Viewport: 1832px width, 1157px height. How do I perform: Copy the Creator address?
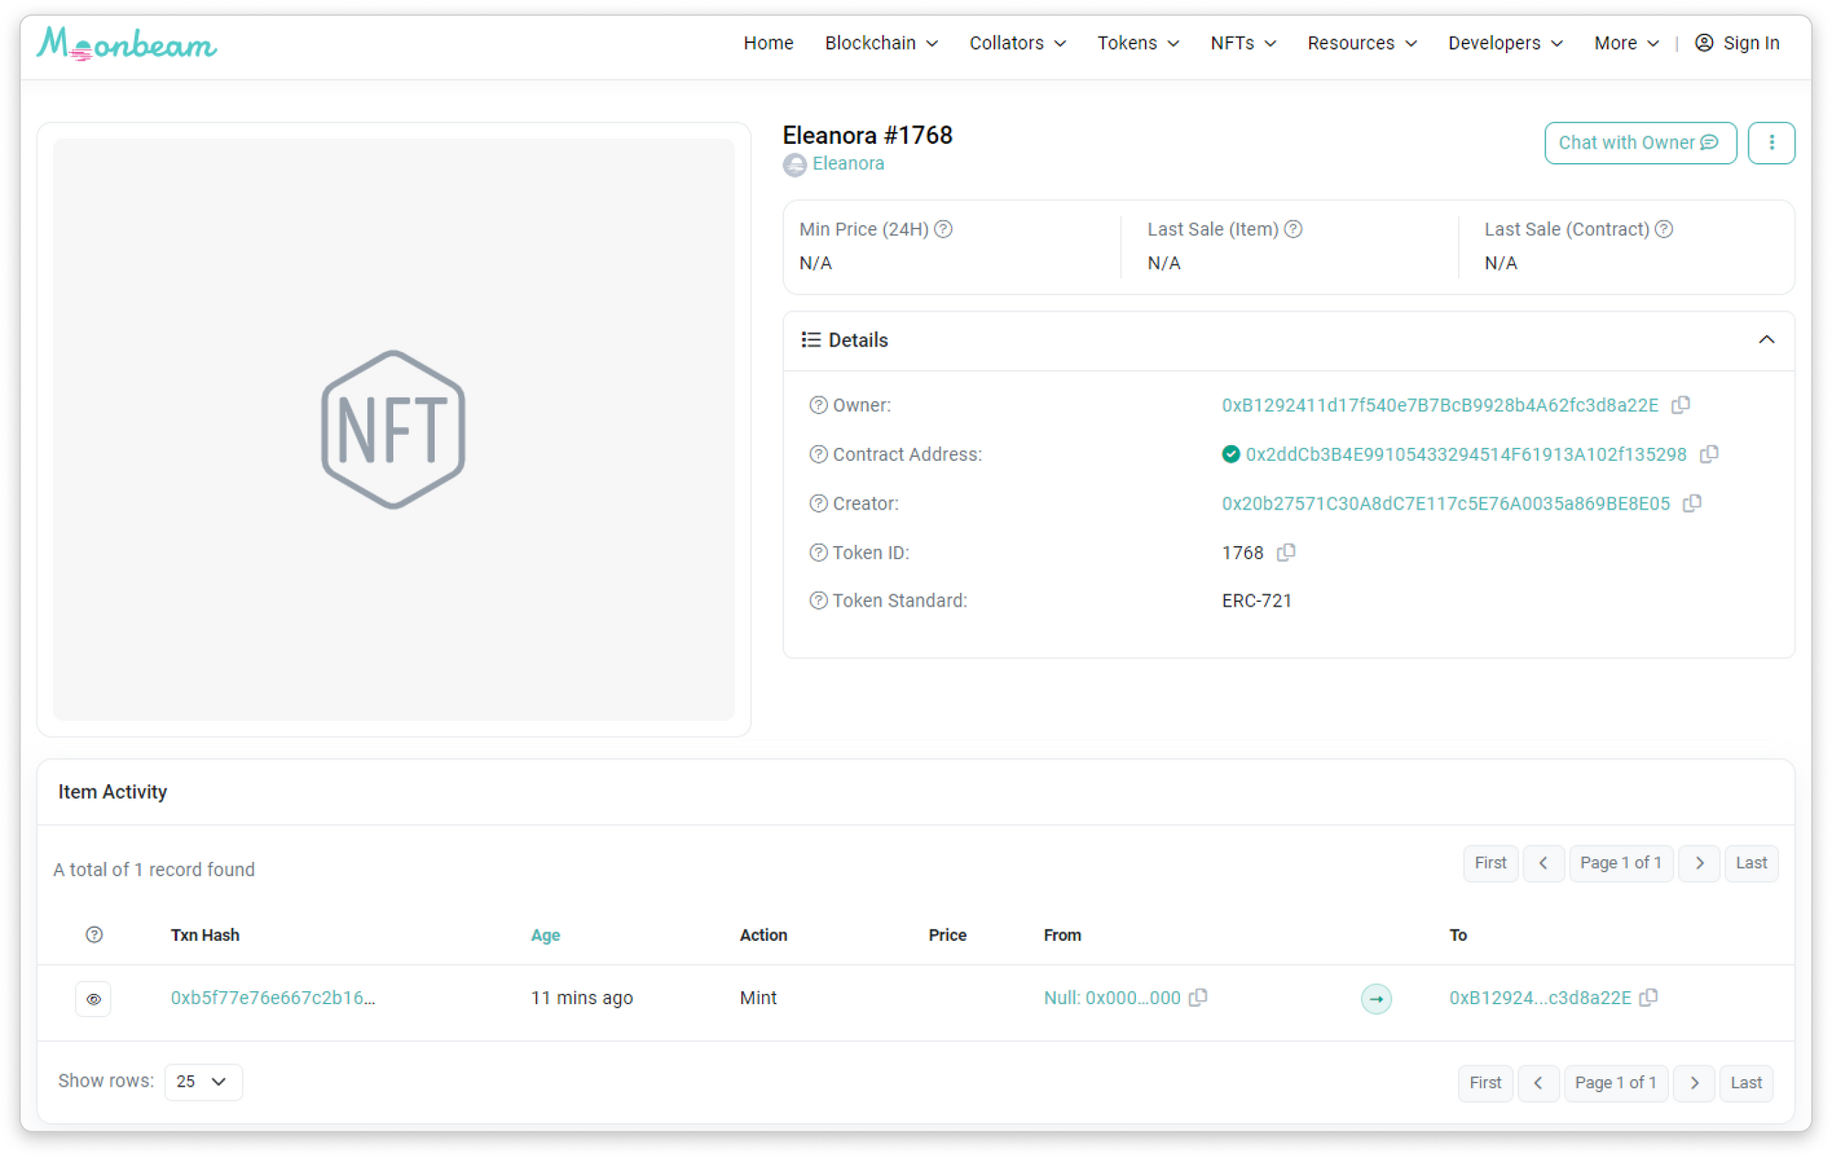tap(1693, 503)
